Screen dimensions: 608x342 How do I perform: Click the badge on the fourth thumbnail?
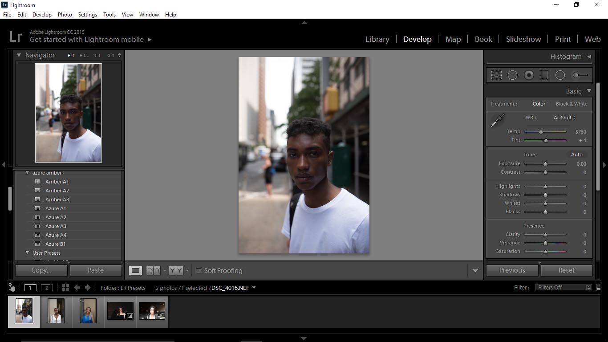(x=130, y=316)
